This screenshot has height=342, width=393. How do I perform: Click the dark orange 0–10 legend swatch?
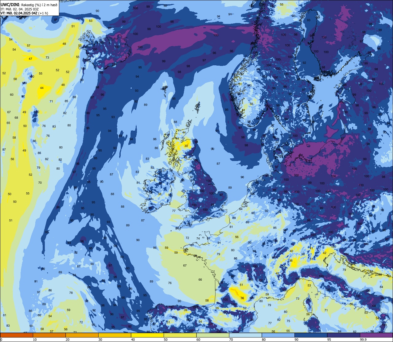pyautogui.click(x=17, y=335)
